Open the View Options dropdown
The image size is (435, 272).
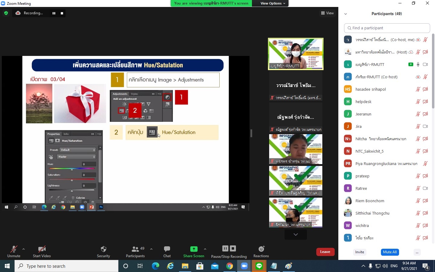(273, 3)
